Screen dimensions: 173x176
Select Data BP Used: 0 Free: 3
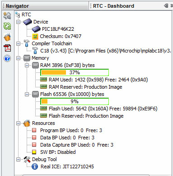coord(67,138)
